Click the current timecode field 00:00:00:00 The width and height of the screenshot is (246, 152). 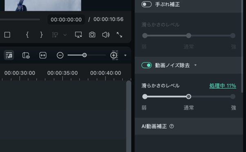click(66, 20)
